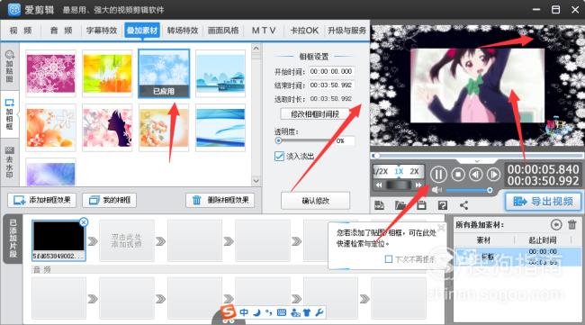Open project folder icon
Screen dimensions: 585x325
click(400, 205)
